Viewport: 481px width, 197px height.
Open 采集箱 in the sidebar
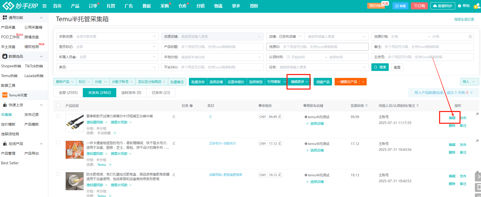[6, 115]
